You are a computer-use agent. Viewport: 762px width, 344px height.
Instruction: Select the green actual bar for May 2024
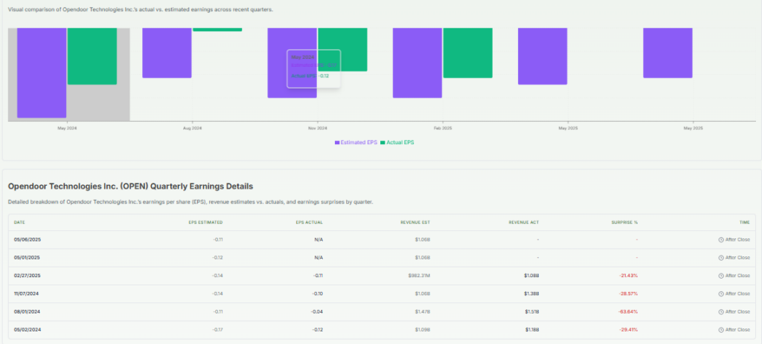click(92, 56)
